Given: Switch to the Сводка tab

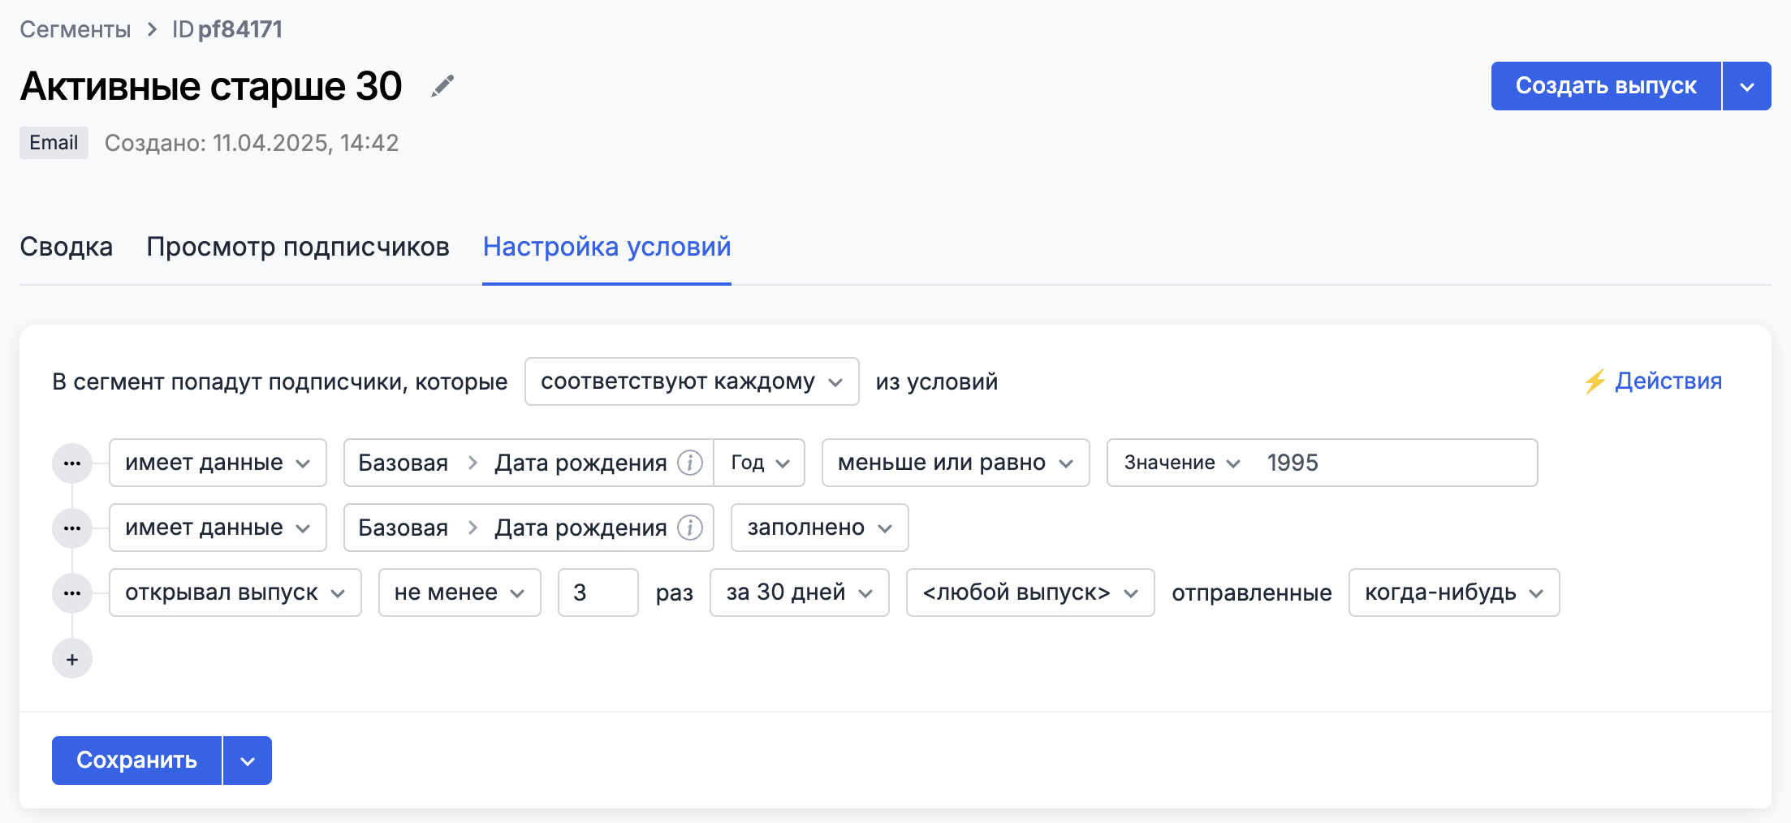Looking at the screenshot, I should pyautogui.click(x=66, y=247).
